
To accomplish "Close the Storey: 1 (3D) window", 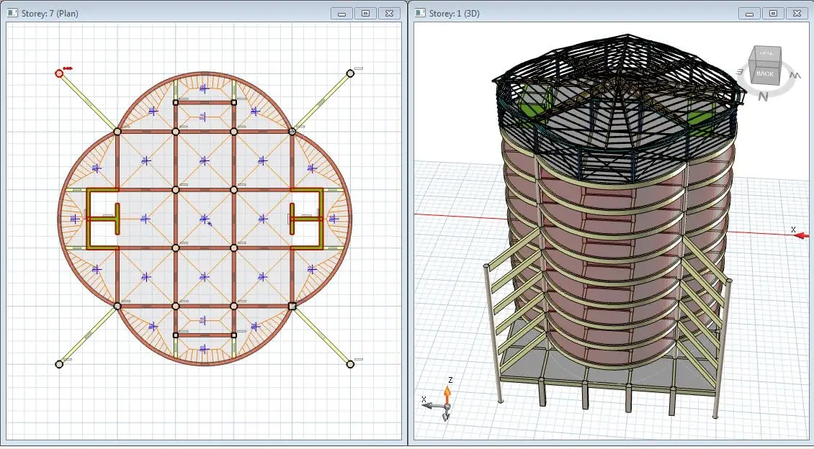I will pos(797,13).
